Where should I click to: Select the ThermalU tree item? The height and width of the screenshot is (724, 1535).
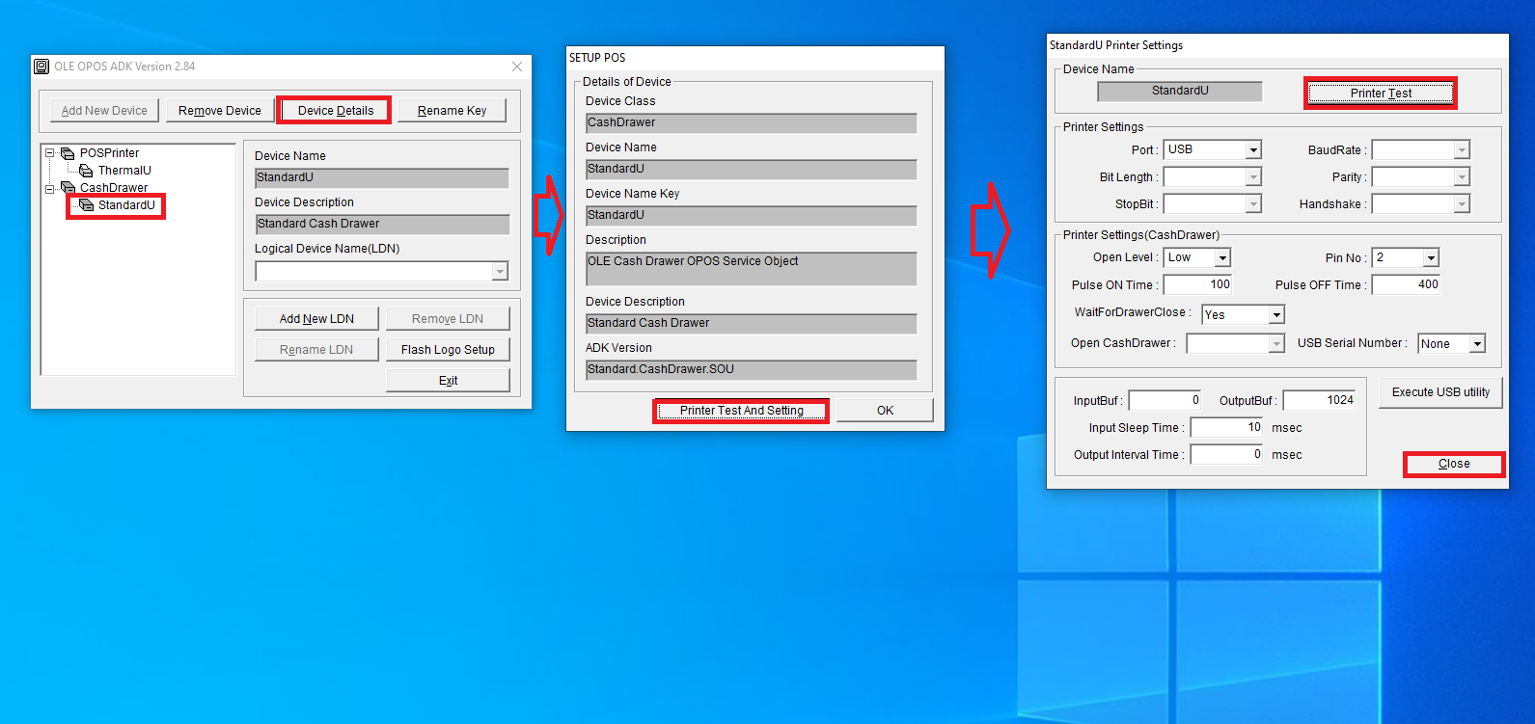(x=124, y=171)
